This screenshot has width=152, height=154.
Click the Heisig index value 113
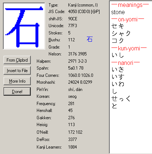[x=71, y=125]
